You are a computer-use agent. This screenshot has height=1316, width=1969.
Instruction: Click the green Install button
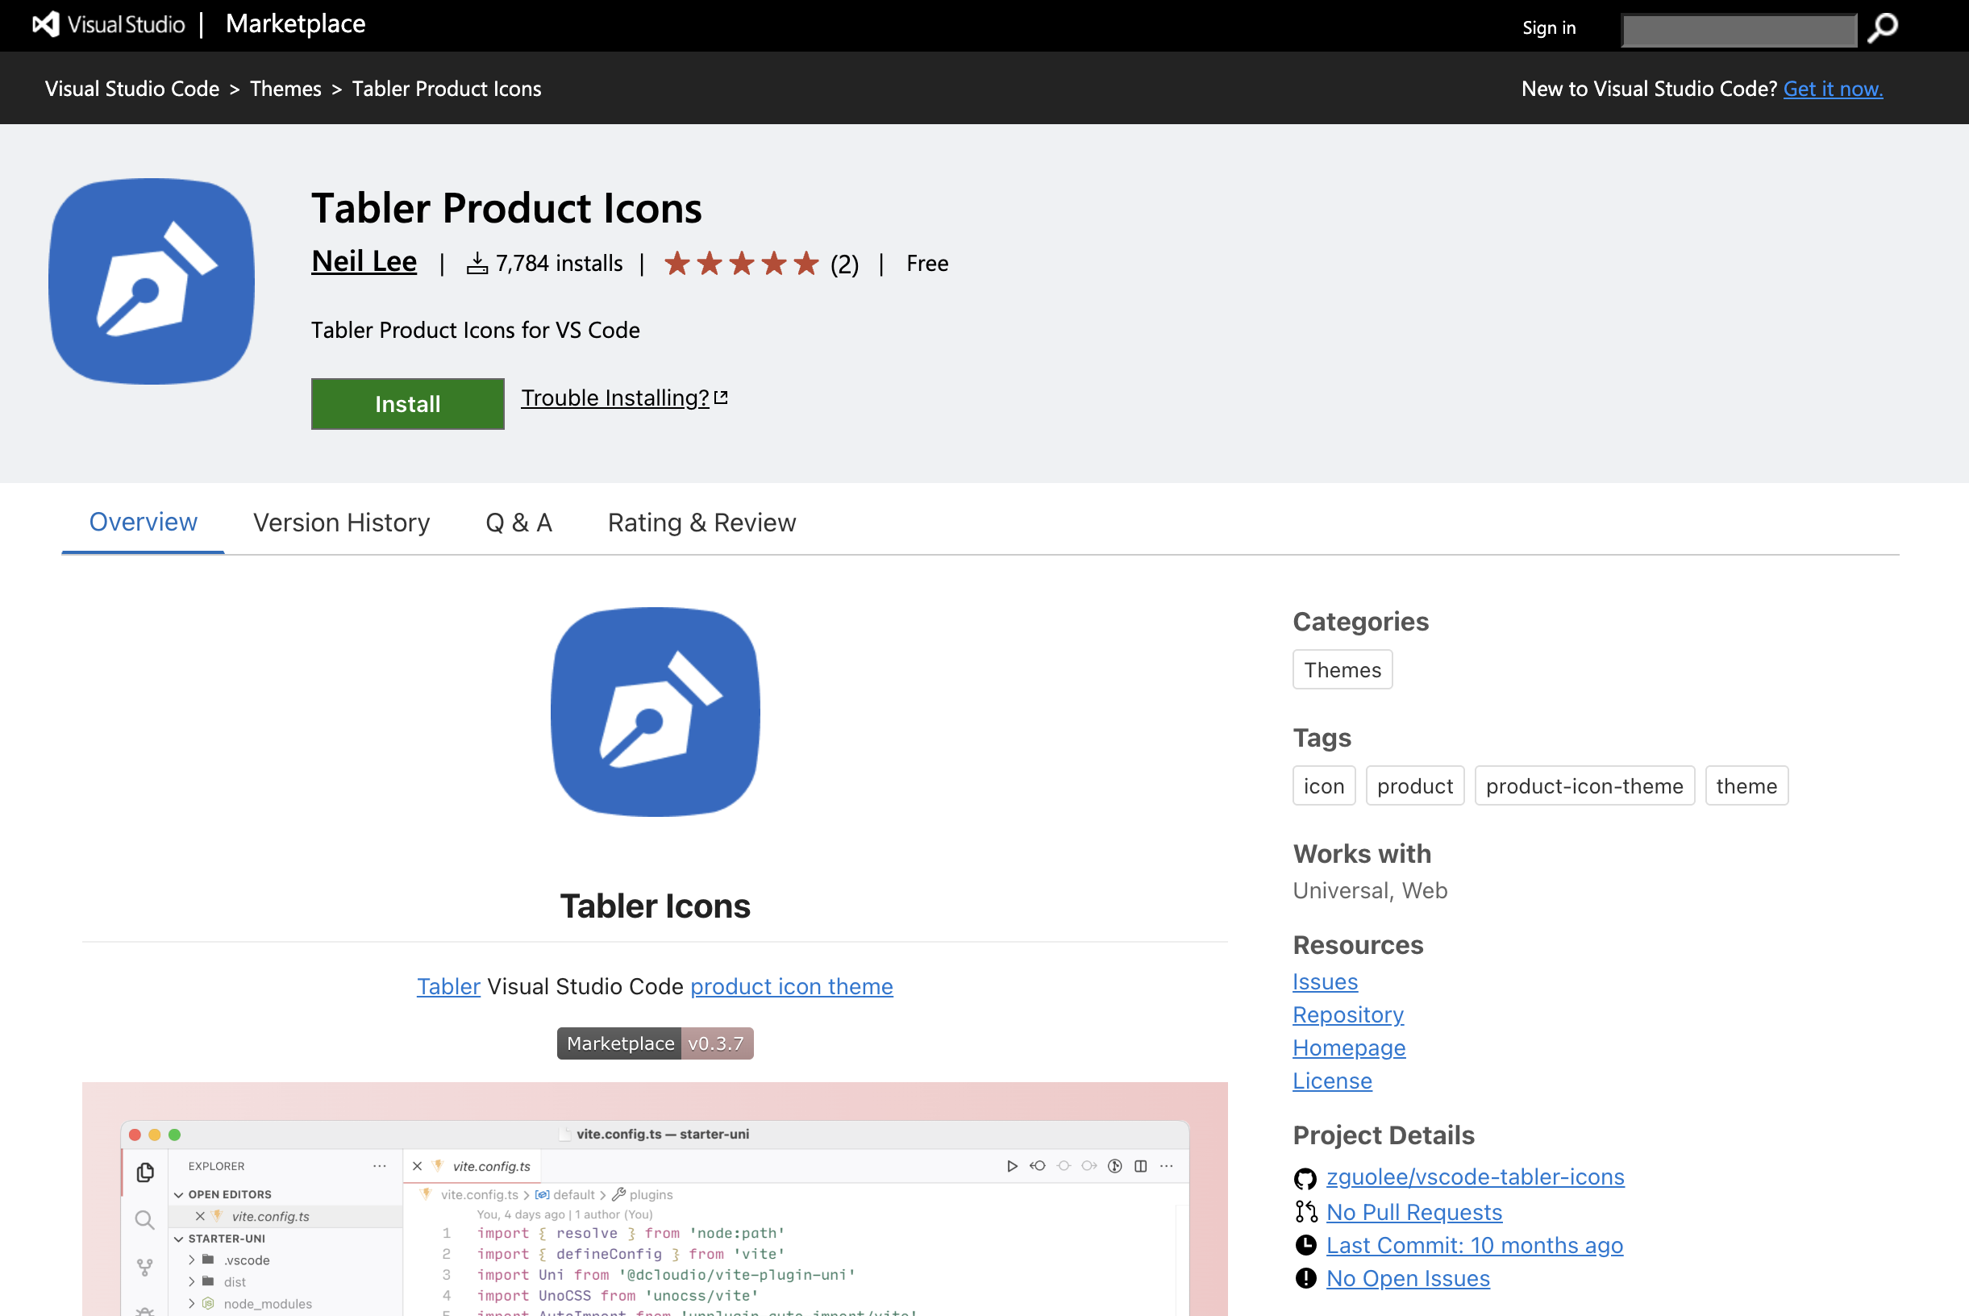pyautogui.click(x=407, y=404)
